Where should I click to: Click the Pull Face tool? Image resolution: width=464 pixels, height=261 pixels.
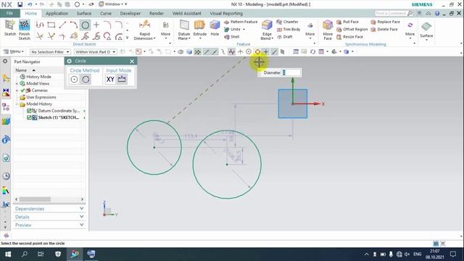pyautogui.click(x=347, y=22)
